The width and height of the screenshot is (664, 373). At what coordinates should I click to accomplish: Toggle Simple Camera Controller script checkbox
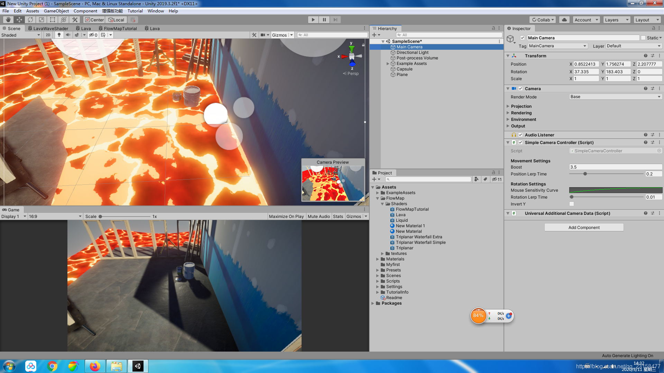pyautogui.click(x=520, y=142)
